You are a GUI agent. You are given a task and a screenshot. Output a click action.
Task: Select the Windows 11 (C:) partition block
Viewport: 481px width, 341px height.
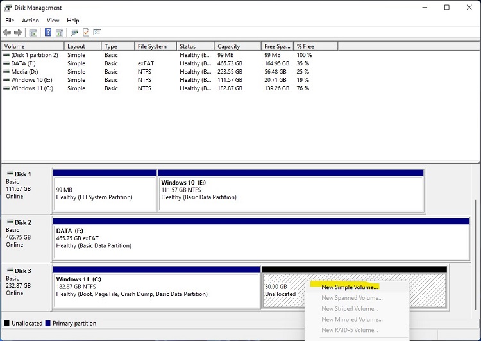(156, 287)
